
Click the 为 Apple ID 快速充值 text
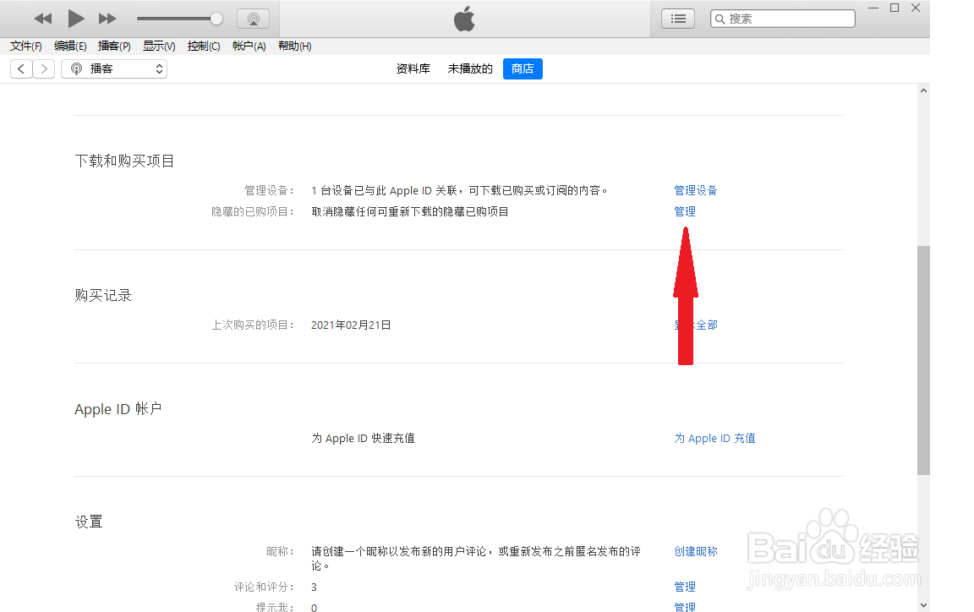tap(363, 438)
